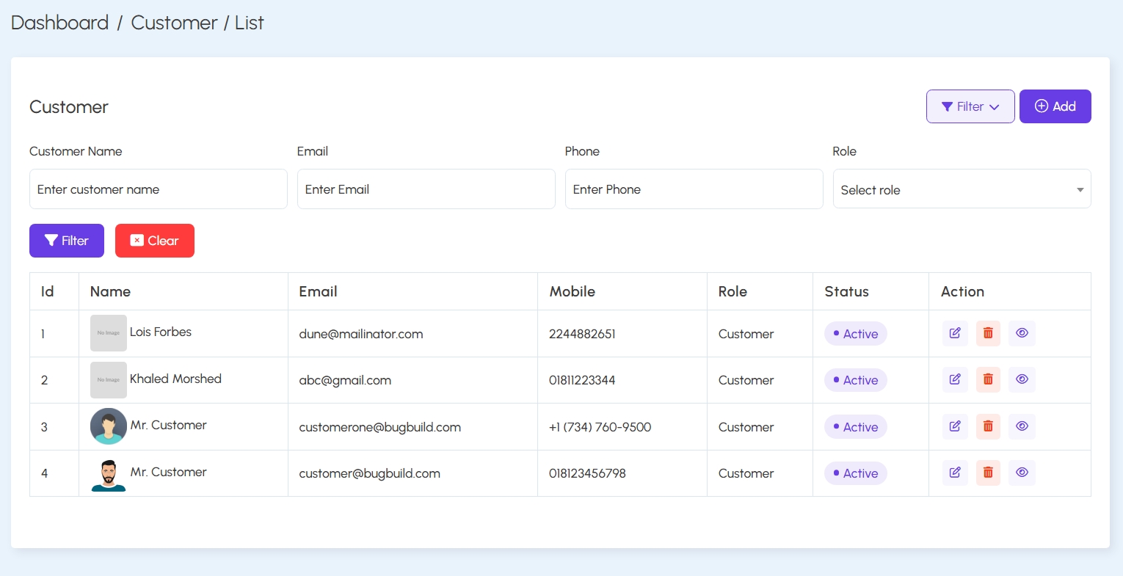Delete the customer@bugbuild.com customer
Screen dimensions: 1123x576
point(988,473)
